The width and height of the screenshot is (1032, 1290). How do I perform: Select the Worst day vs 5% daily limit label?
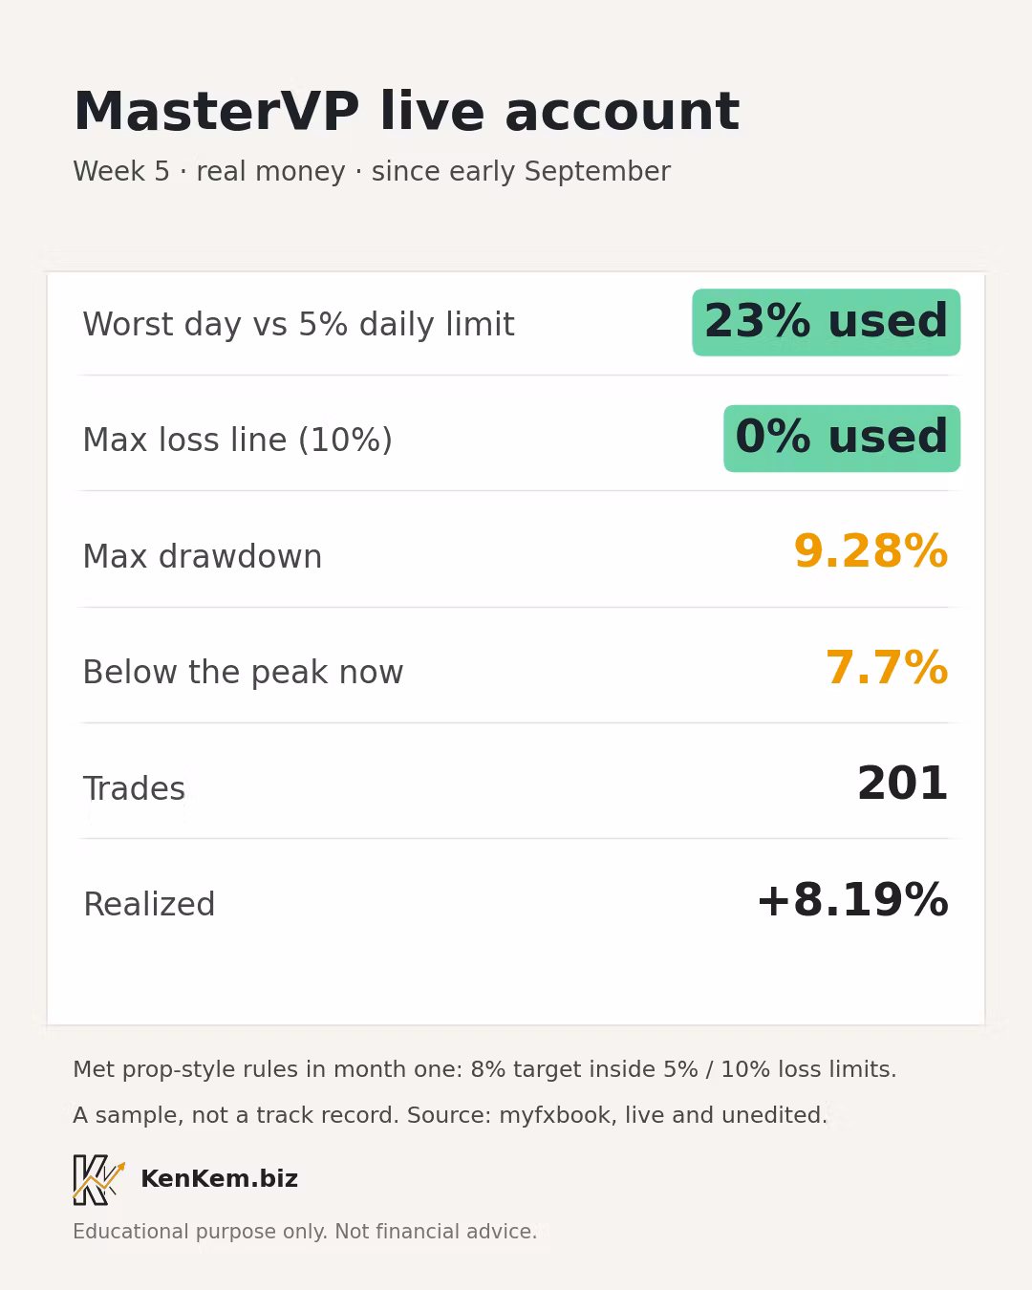coord(298,325)
